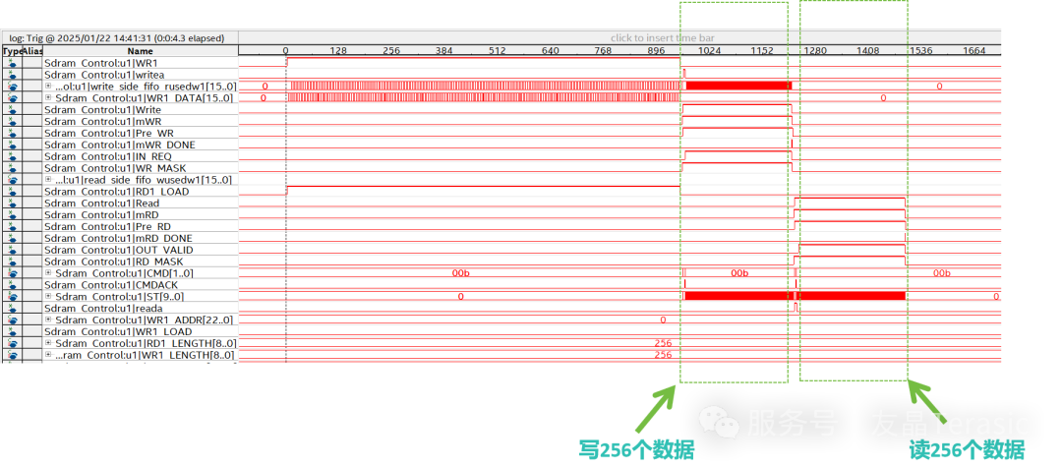Click the type icon for OUT_VALID signal

pos(13,250)
